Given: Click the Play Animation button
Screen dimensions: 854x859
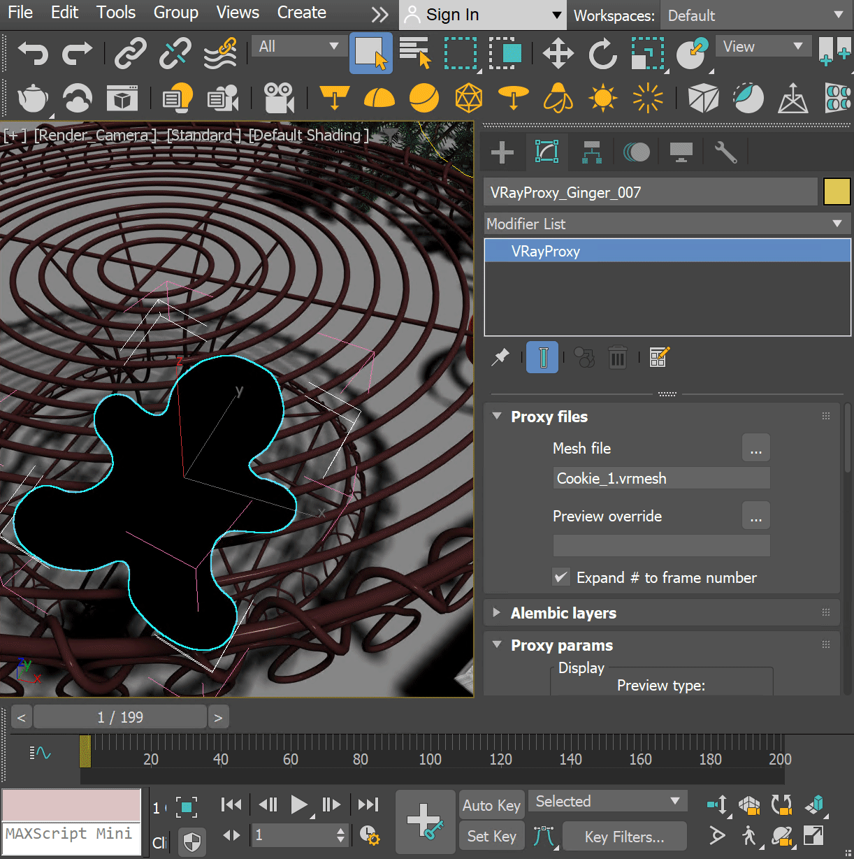Looking at the screenshot, I should click(298, 805).
